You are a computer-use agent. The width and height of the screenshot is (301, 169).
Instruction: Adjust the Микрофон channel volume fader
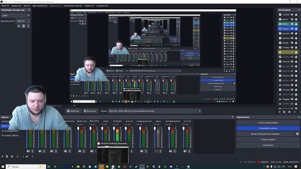(x=114, y=128)
